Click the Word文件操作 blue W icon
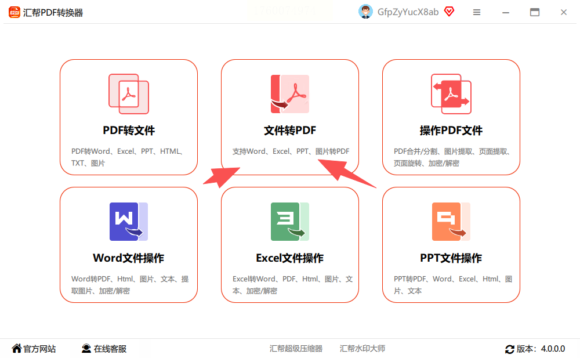This screenshot has width=580, height=358. pos(129,222)
